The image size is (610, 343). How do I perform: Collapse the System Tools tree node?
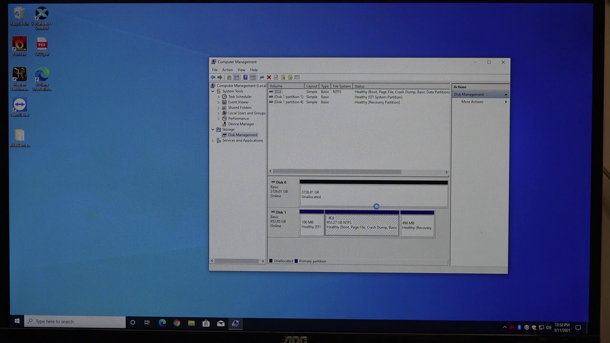point(213,91)
